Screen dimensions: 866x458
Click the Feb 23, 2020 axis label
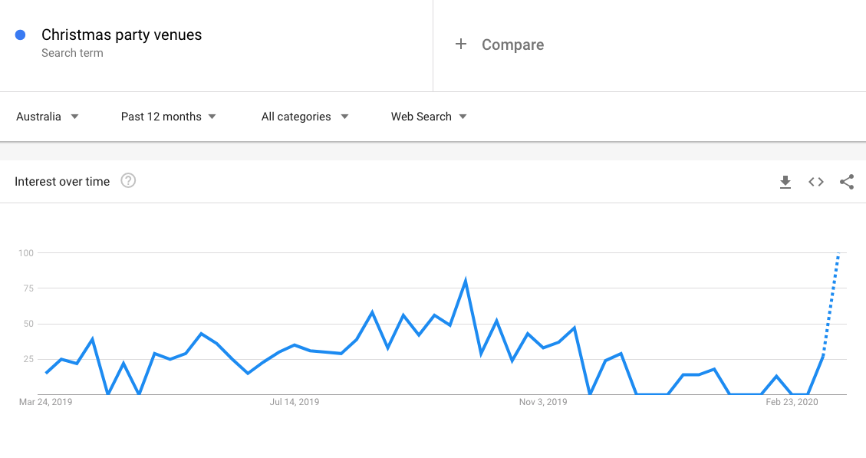point(792,402)
